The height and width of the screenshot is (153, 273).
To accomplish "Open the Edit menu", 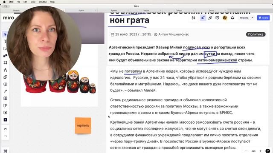I will (x=26, y=2).
